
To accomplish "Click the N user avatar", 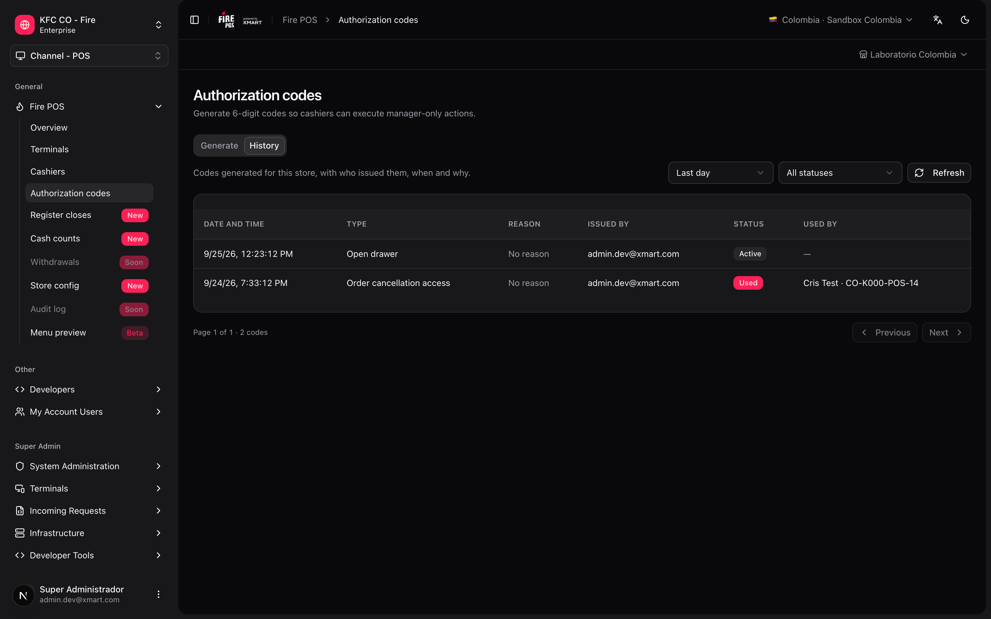I will 23,595.
